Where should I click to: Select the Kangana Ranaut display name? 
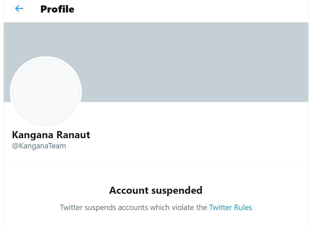tap(51, 135)
